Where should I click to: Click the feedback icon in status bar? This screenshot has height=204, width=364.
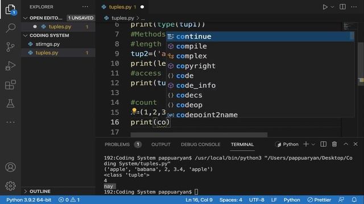click(341, 199)
